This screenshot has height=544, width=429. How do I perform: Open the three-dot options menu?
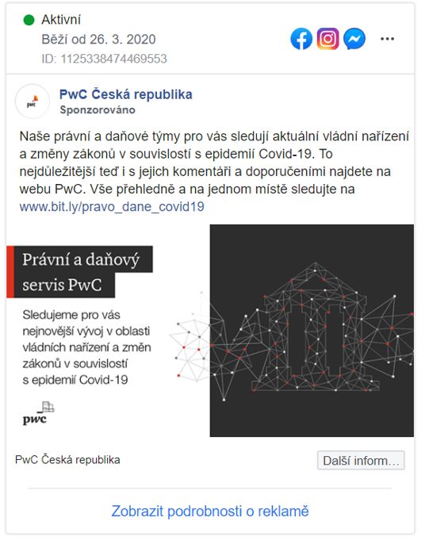(x=387, y=39)
